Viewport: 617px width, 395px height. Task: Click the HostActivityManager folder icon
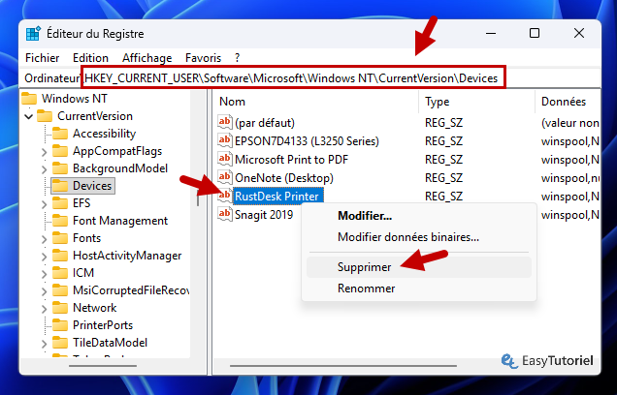[x=60, y=256]
